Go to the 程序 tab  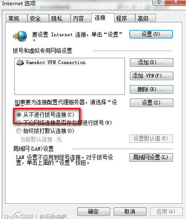[x=124, y=18]
